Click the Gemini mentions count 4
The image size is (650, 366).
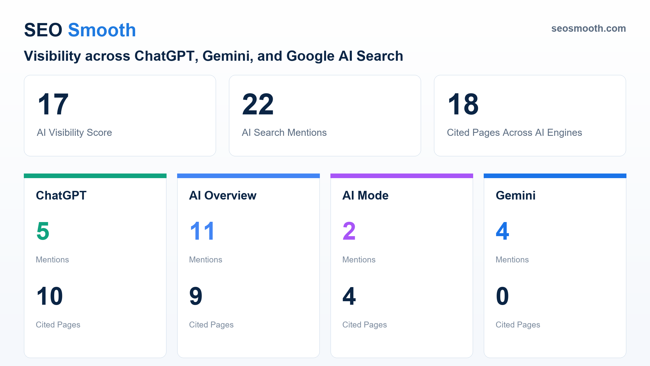502,231
